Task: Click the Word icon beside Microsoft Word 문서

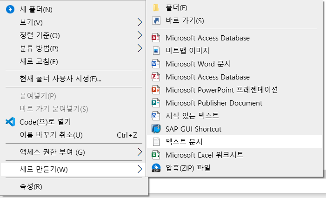Action: 156,64
